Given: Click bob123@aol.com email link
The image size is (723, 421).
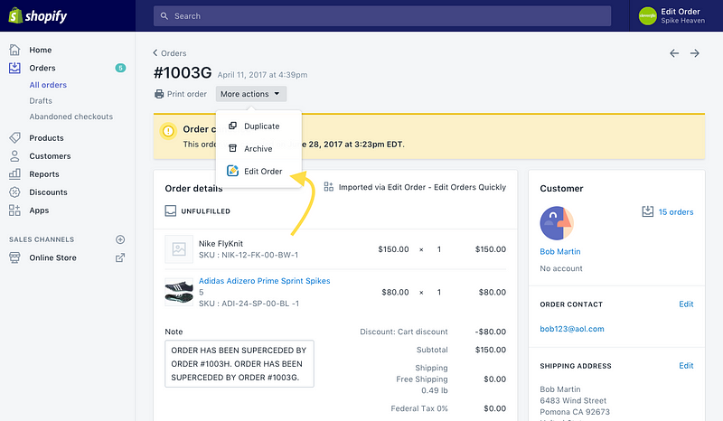Looking at the screenshot, I should (x=572, y=329).
